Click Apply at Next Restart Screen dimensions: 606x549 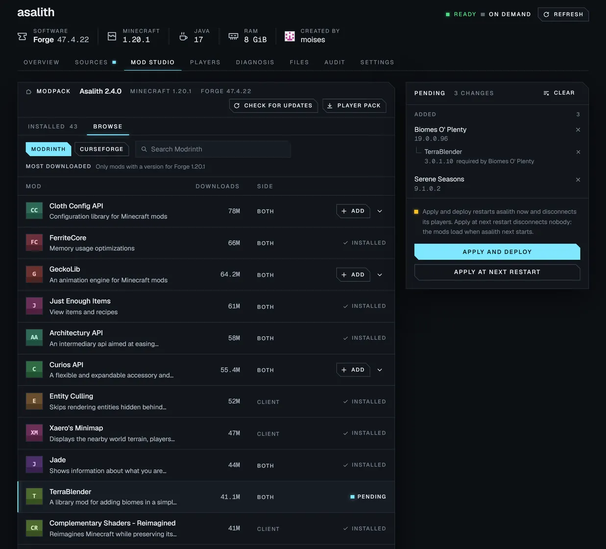(x=497, y=272)
